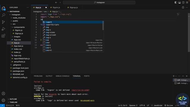
Task: Click LF end of line selector
Action: 148,106
